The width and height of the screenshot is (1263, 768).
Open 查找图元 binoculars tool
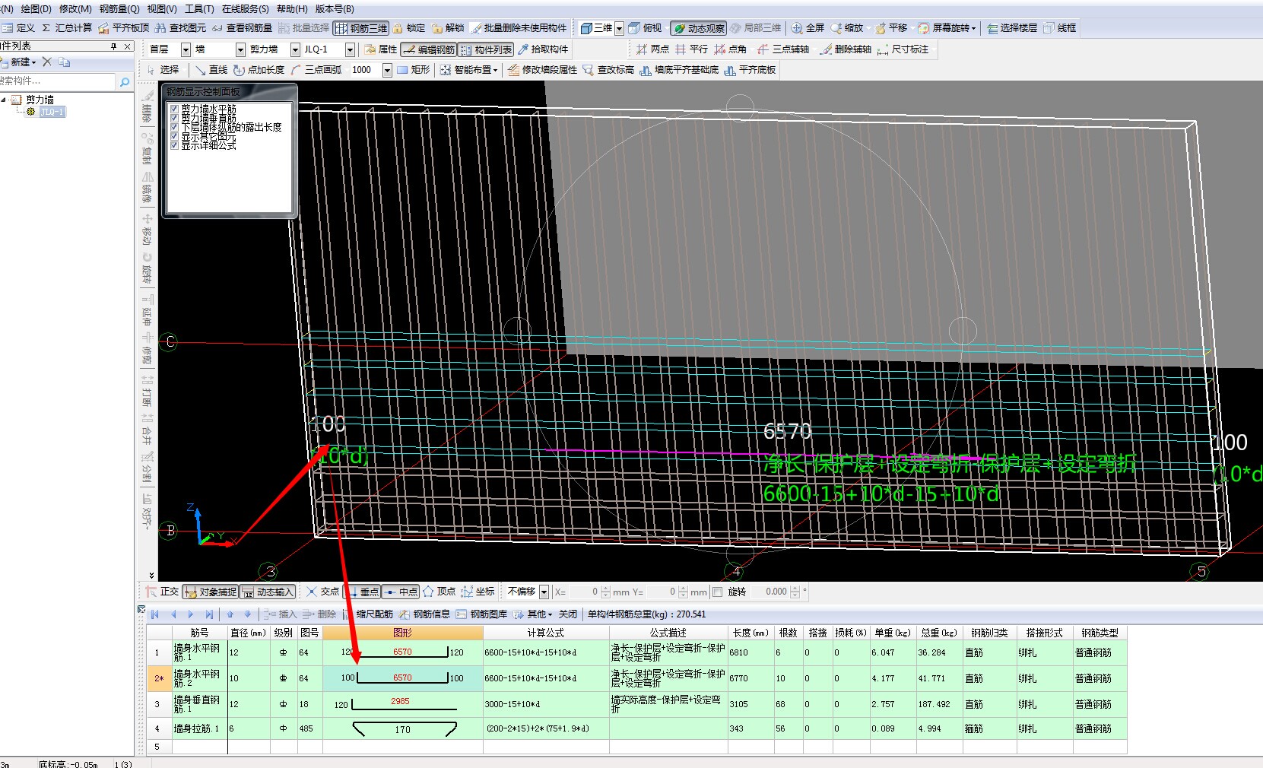(x=160, y=28)
